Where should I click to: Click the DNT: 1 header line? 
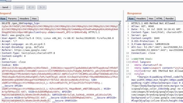pos(6,59)
